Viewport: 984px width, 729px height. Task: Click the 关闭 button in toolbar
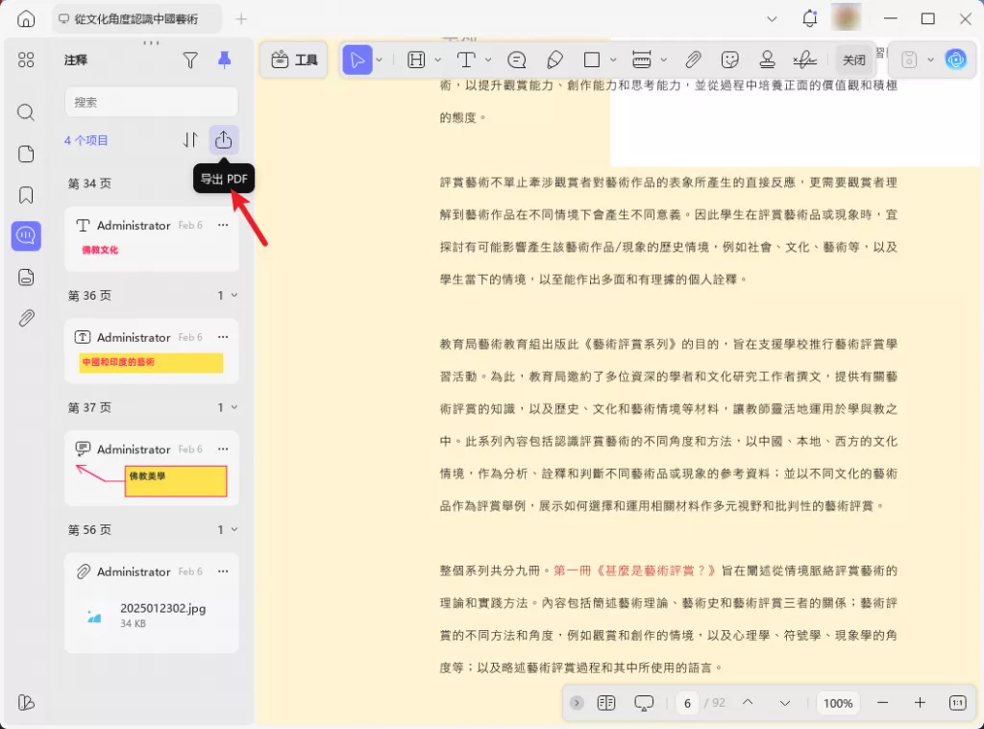[853, 60]
